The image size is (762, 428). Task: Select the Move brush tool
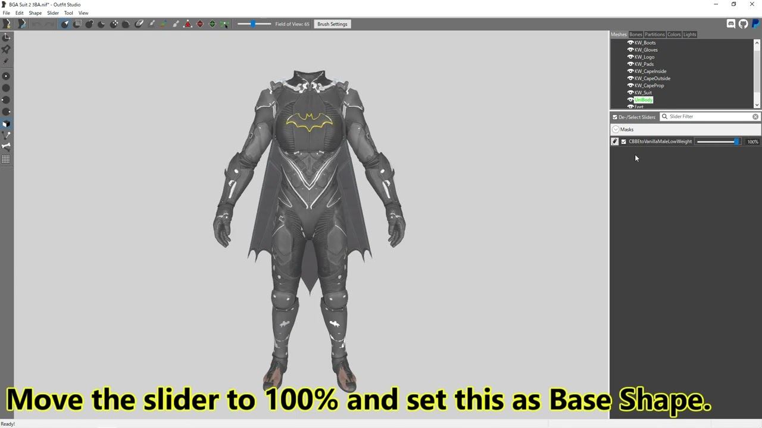(114, 24)
